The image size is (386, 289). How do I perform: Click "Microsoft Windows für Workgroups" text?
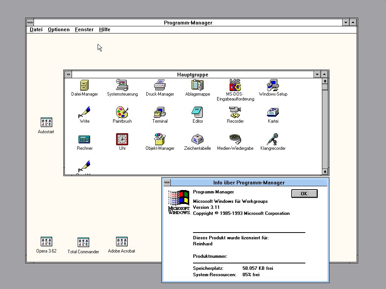(230, 201)
